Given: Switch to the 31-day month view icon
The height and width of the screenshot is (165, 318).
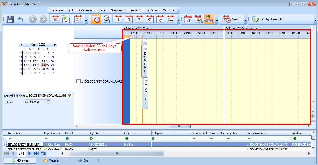Looking at the screenshot, I should (x=150, y=19).
